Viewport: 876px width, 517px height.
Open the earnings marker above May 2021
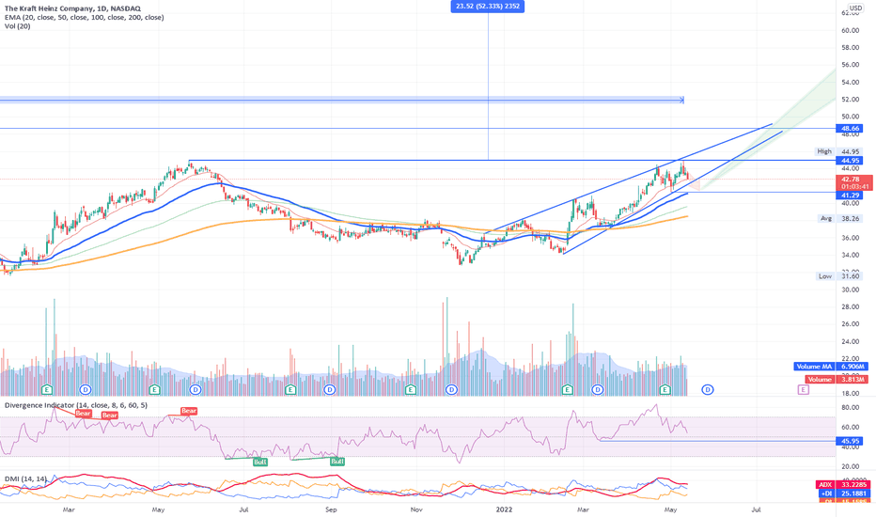[155, 389]
